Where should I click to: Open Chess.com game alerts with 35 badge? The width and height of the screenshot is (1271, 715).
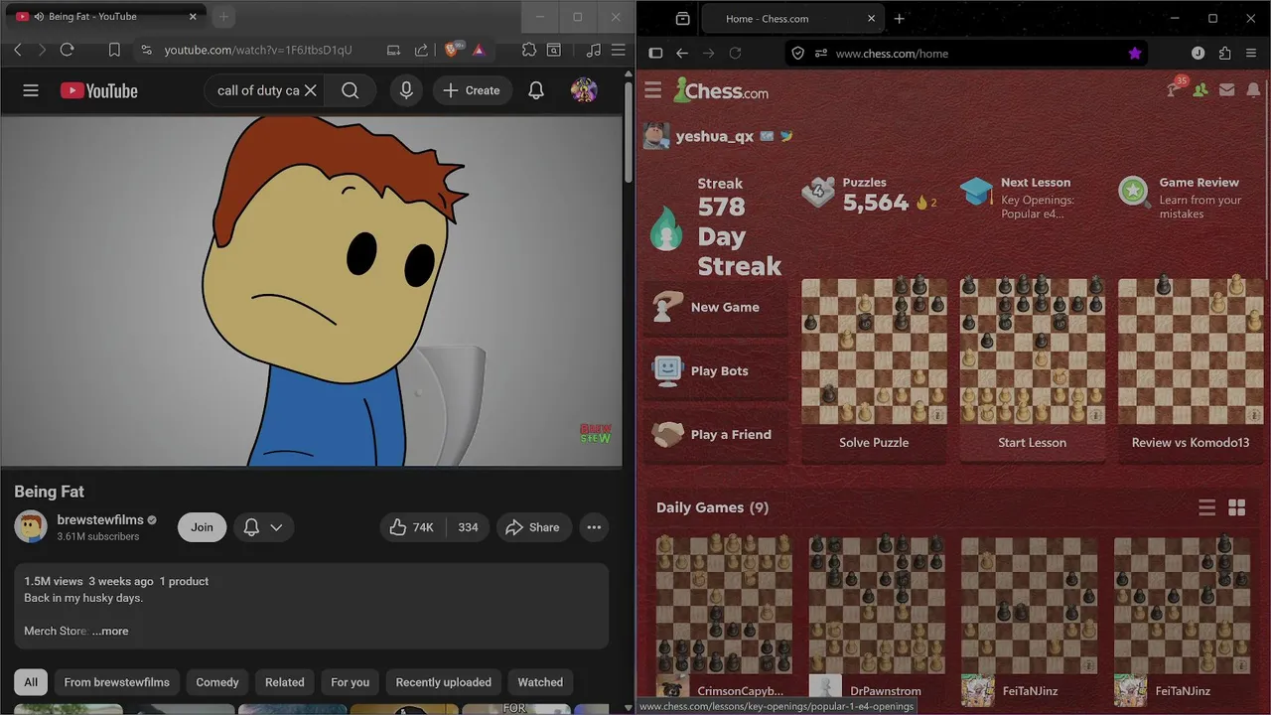[x=1175, y=89]
